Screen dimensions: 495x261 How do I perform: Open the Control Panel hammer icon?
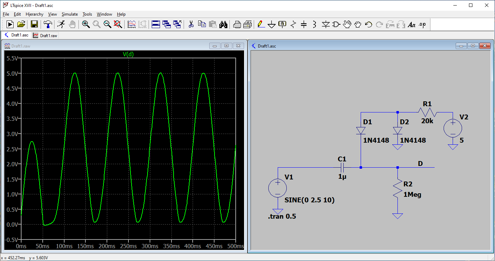[48, 24]
